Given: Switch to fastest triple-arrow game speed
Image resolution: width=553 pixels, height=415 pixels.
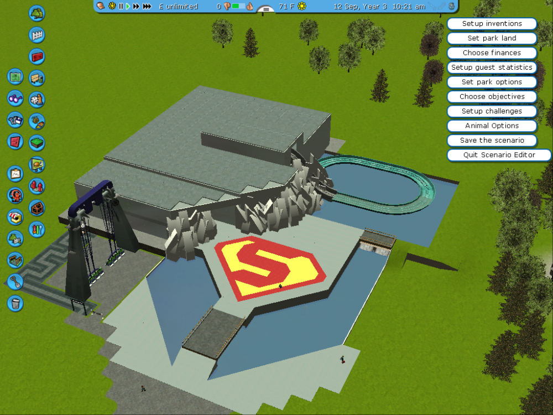Looking at the screenshot, I should (147, 6).
